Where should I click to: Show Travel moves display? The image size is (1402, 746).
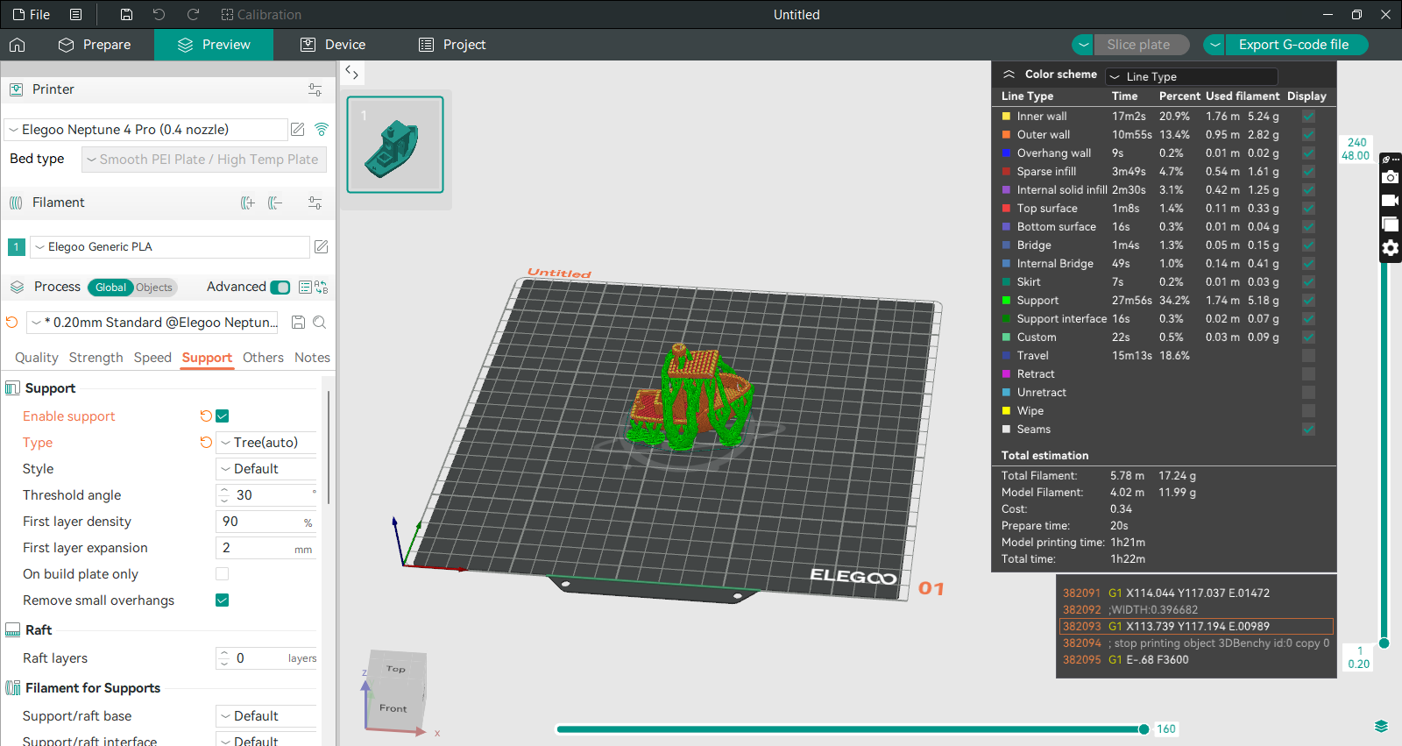(x=1308, y=355)
